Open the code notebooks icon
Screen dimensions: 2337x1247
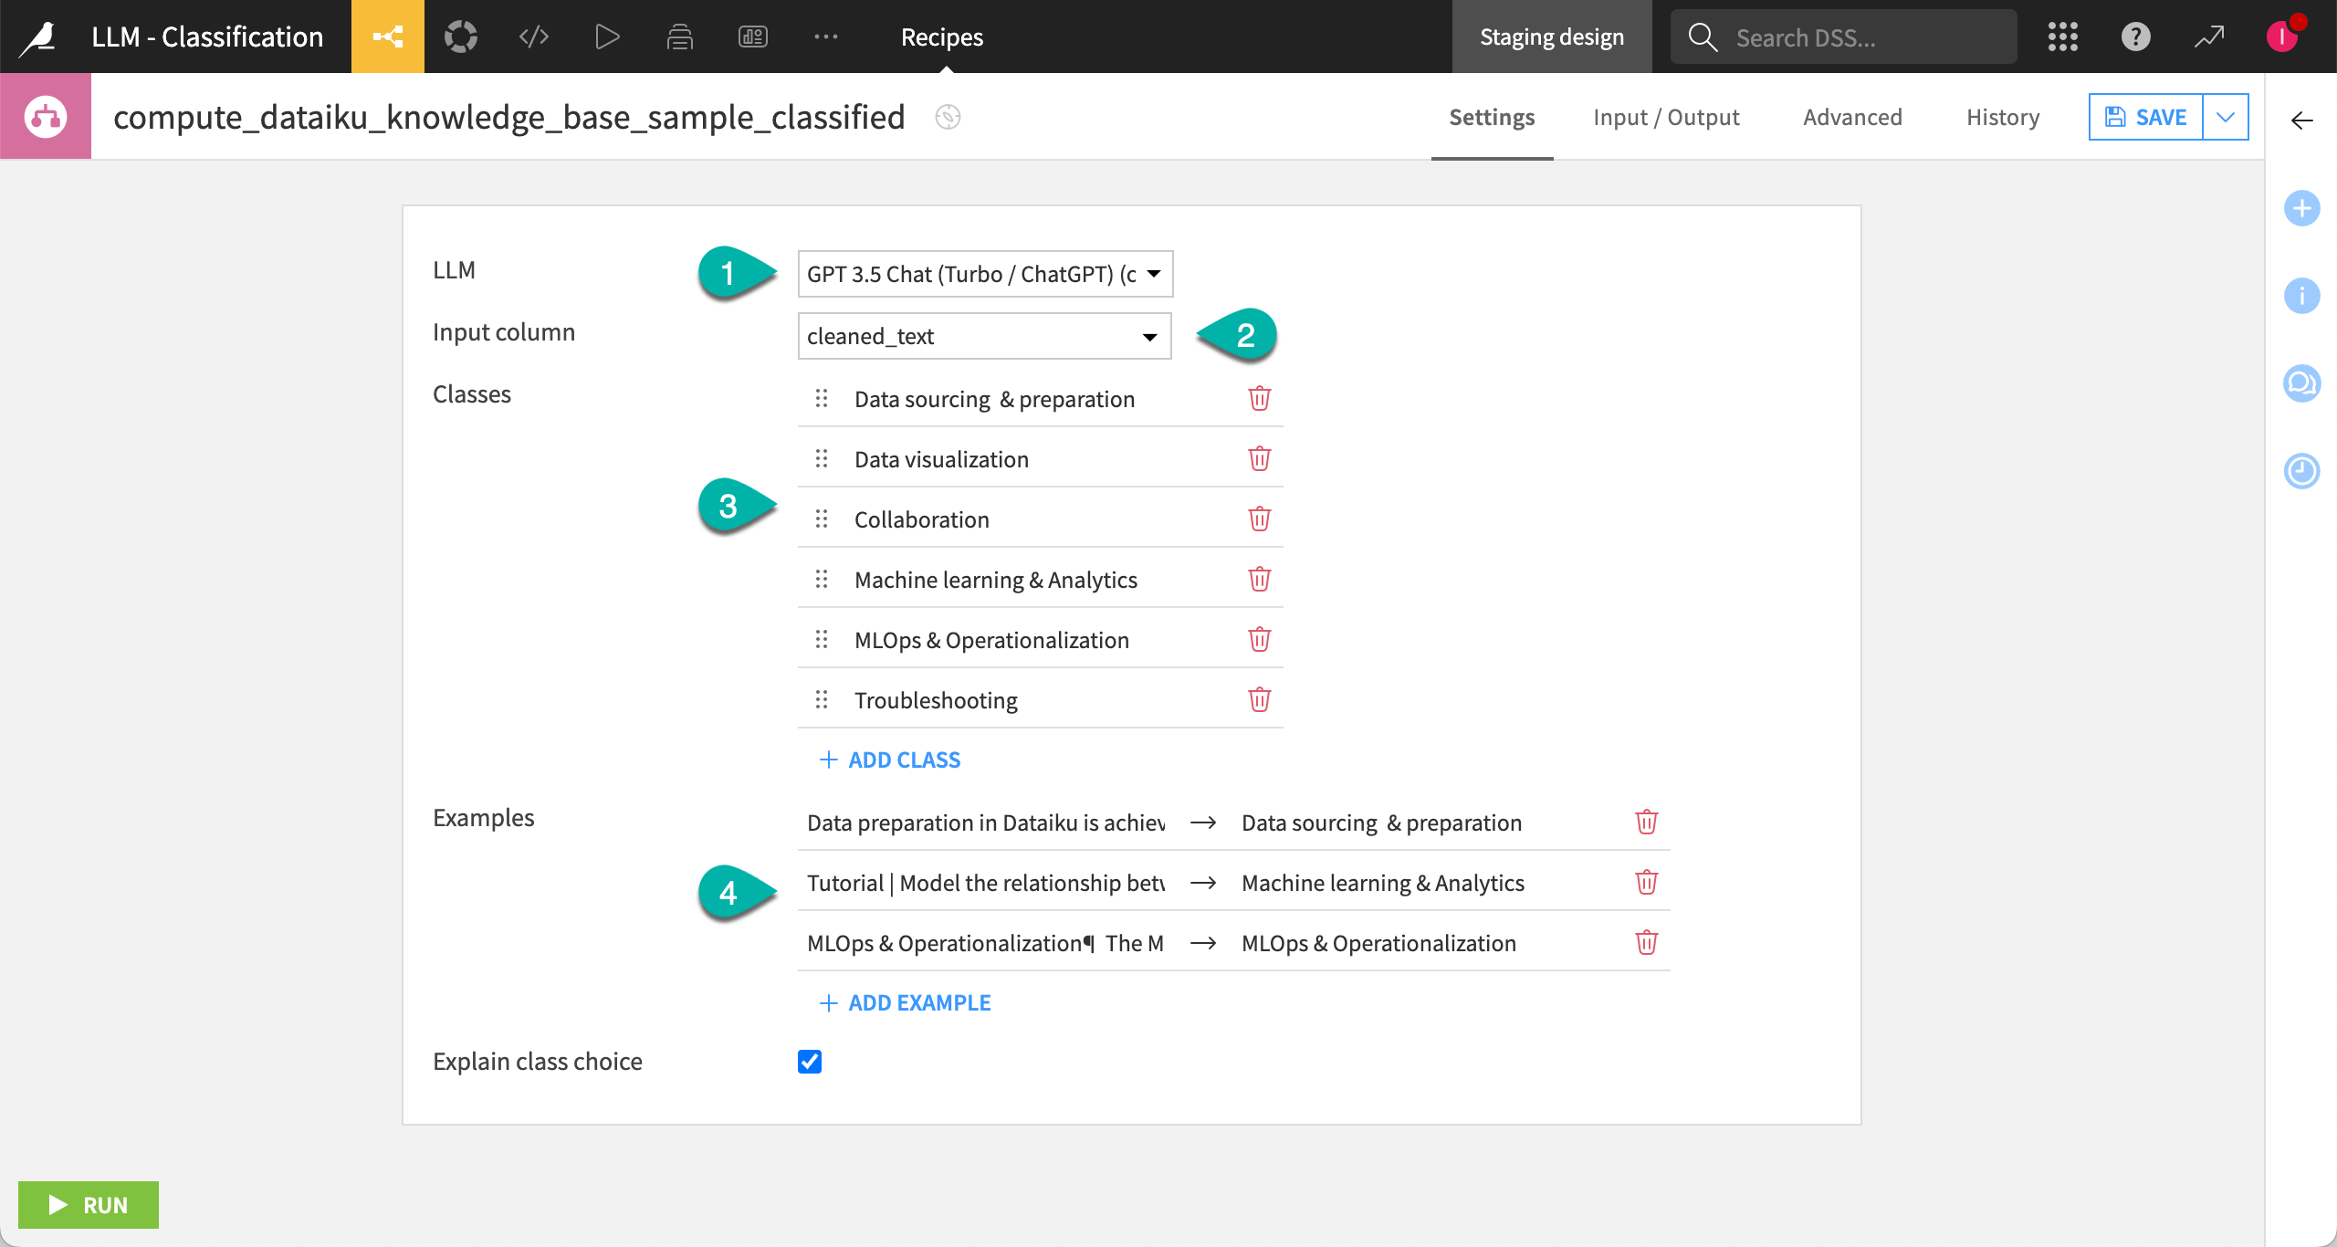(x=534, y=37)
